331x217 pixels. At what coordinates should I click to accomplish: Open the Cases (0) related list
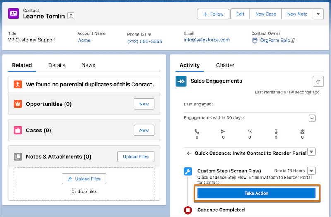coord(38,130)
